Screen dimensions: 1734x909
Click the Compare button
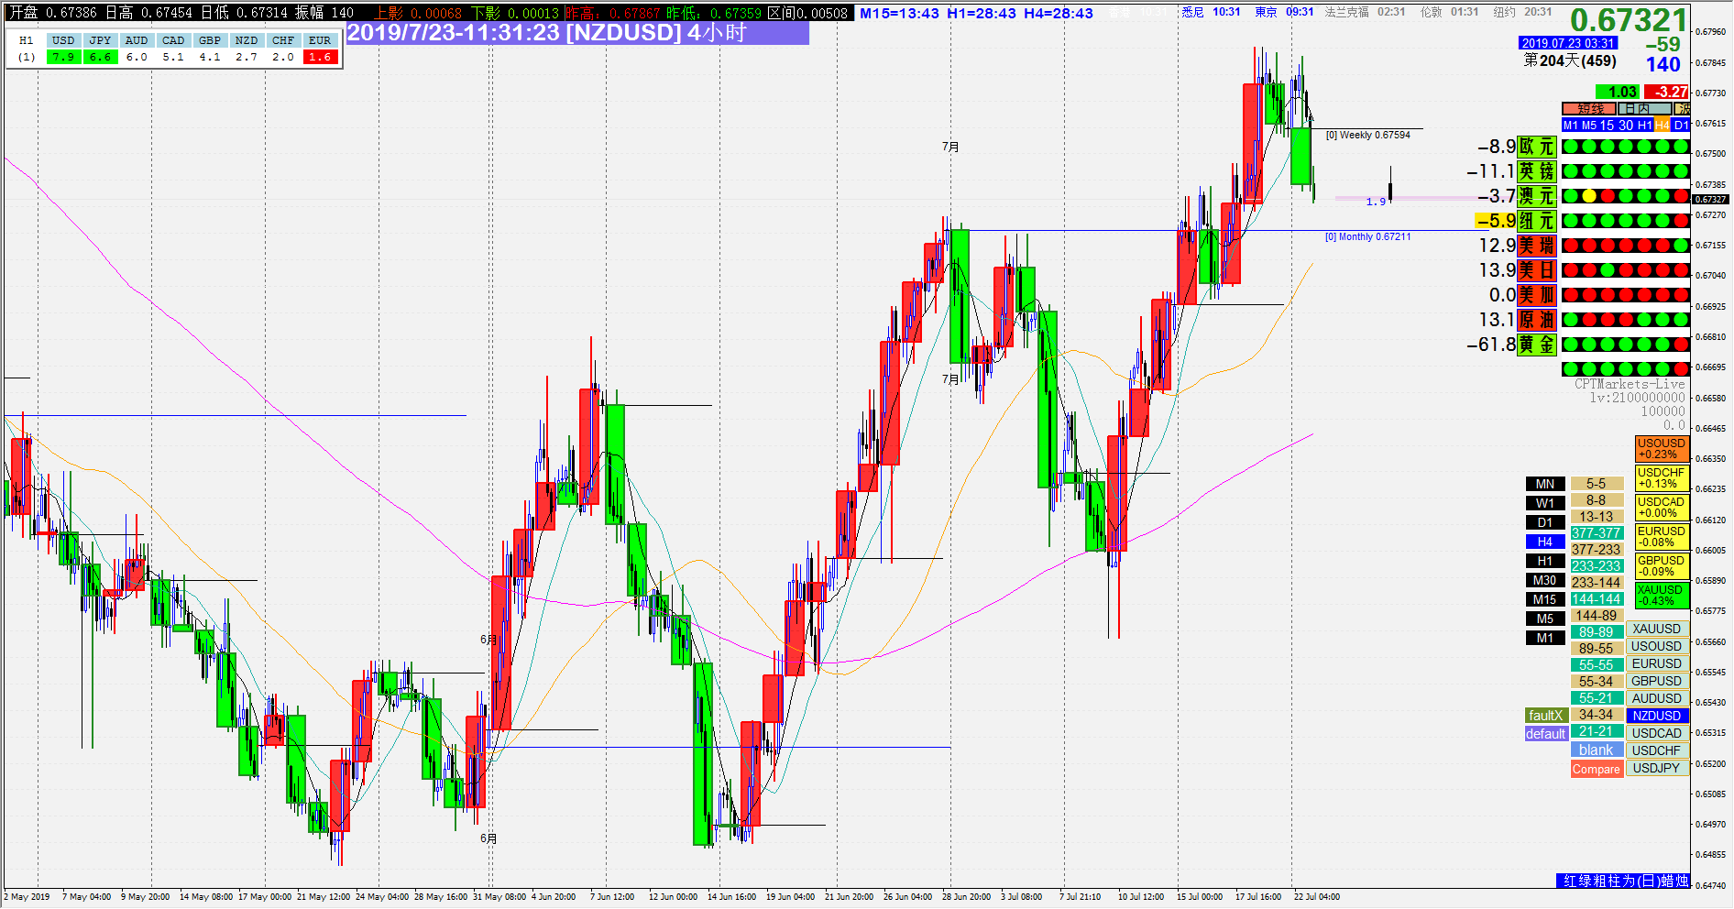1597,770
